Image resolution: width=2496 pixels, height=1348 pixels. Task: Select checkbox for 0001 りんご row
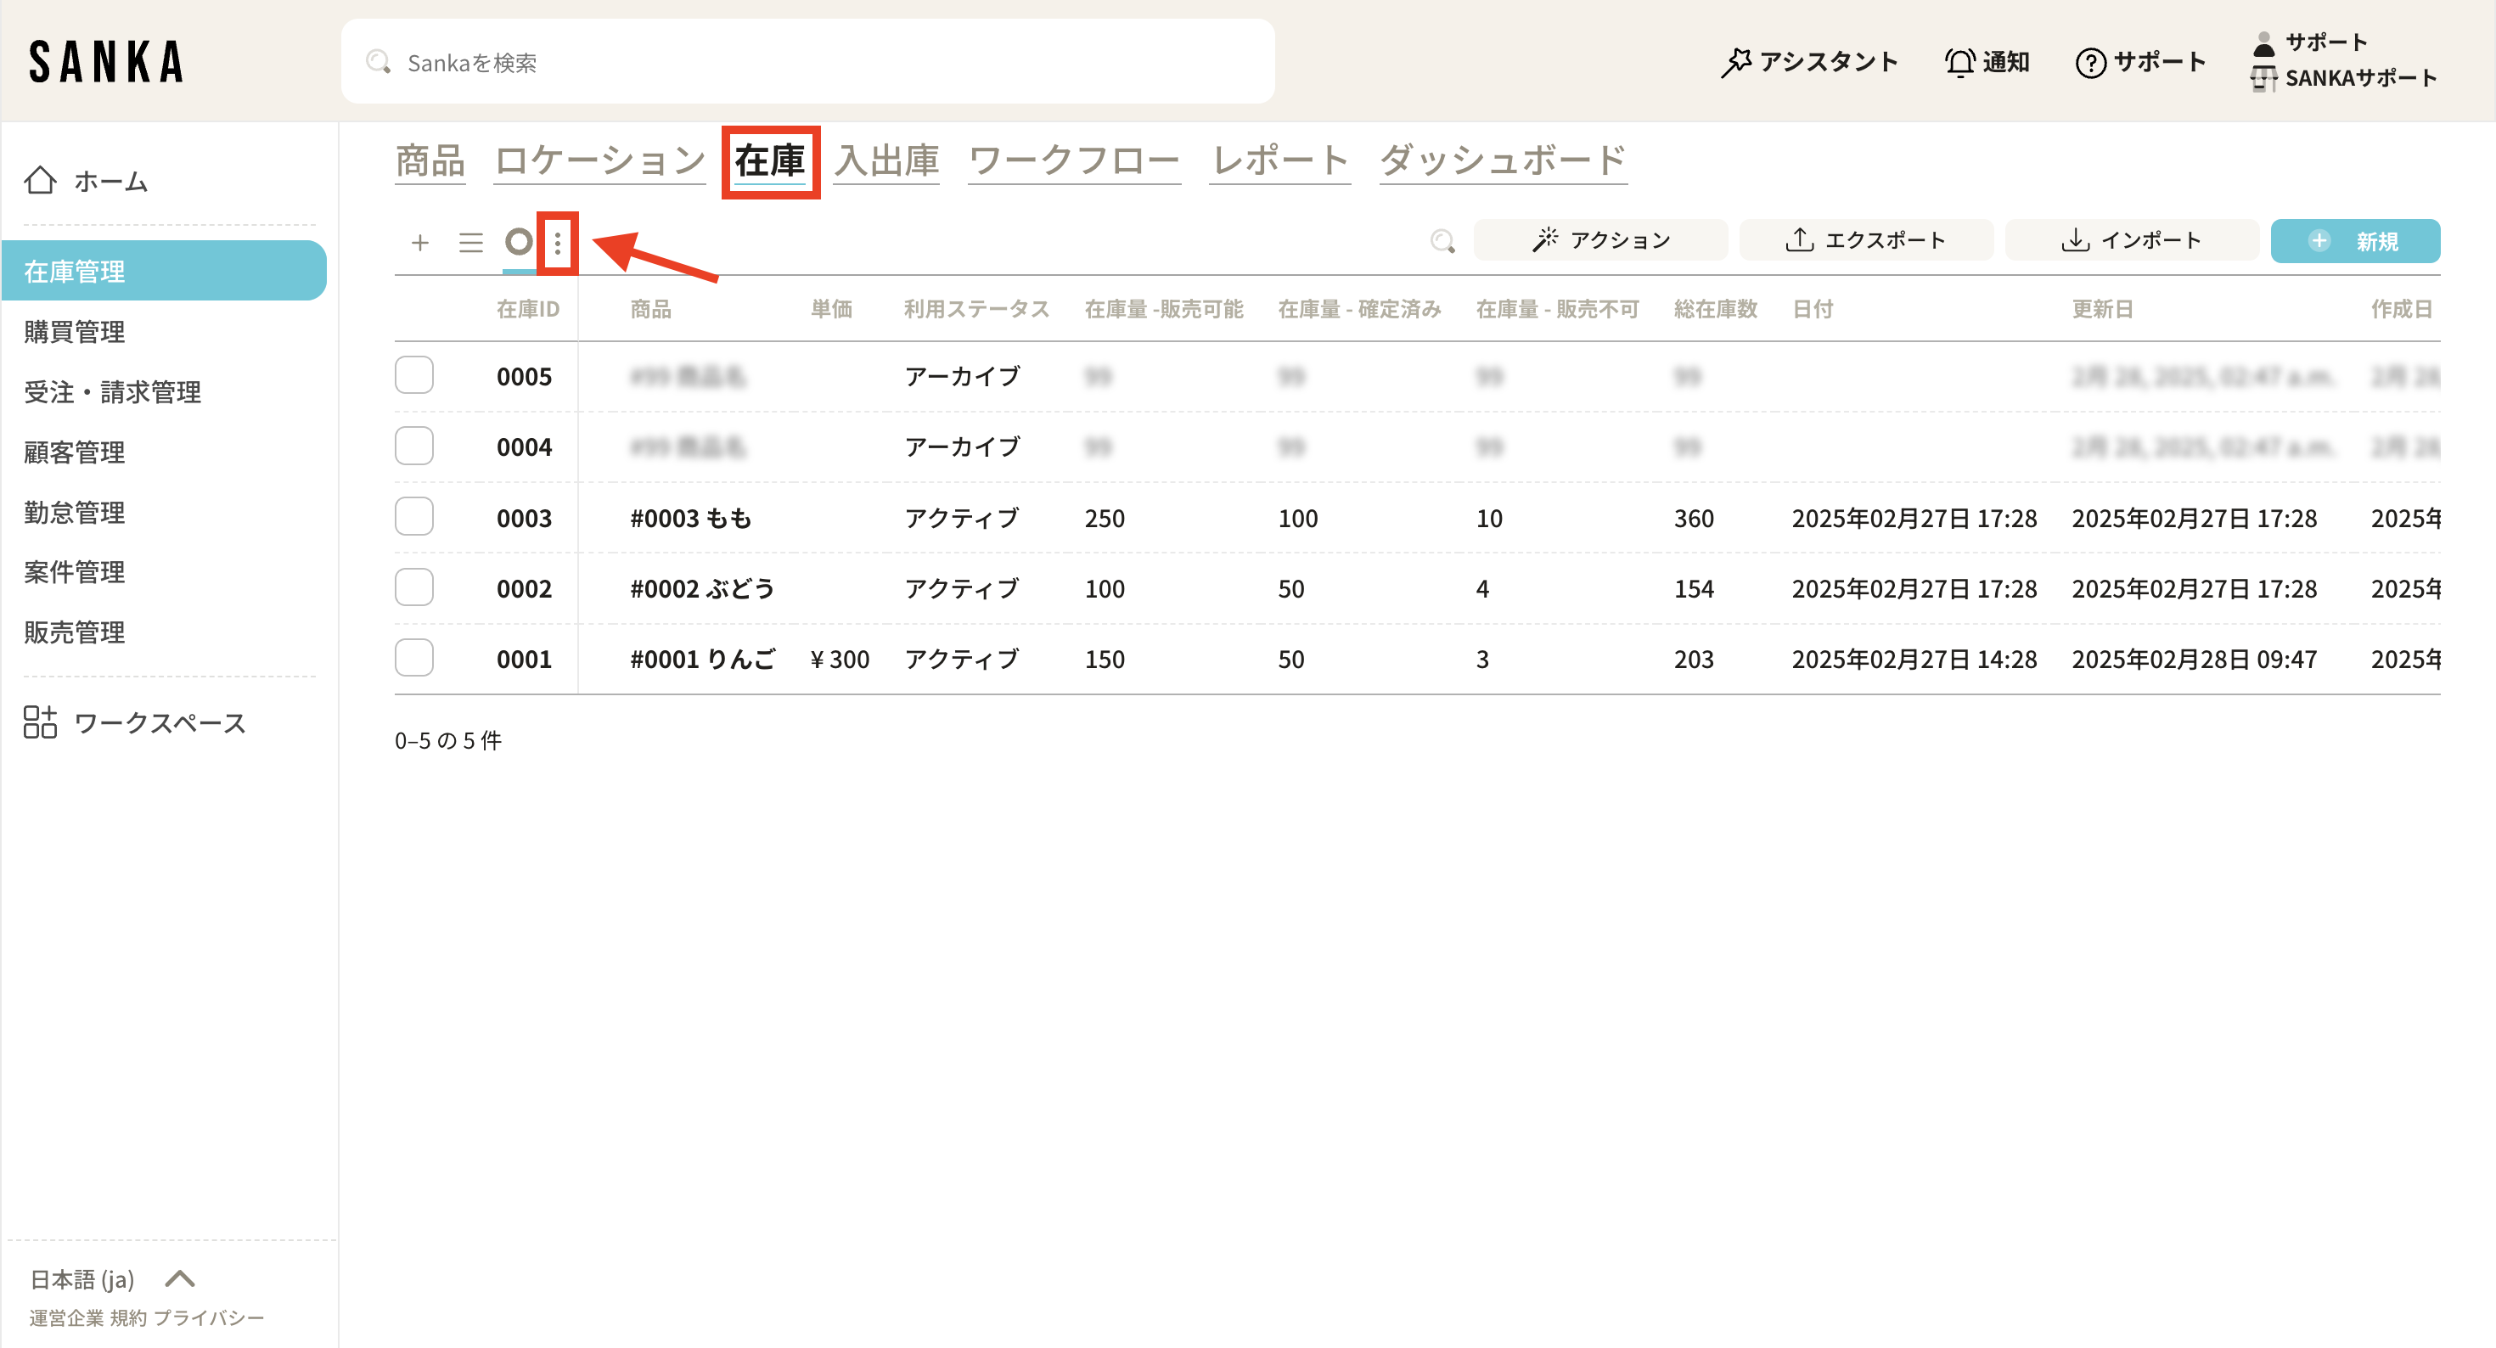click(x=413, y=658)
